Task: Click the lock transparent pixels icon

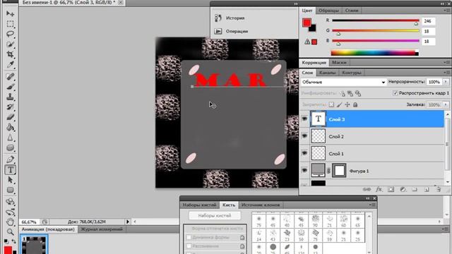Action: 331,104
